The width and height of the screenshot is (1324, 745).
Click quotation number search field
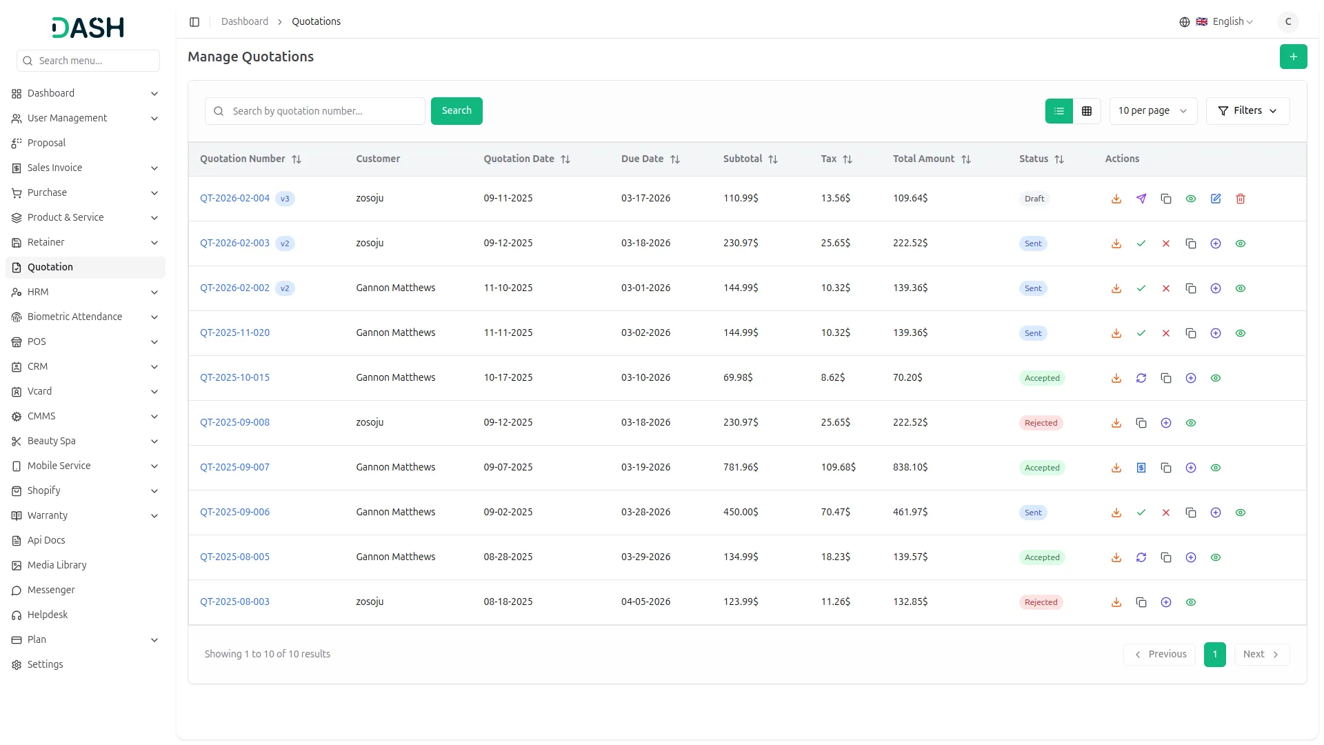[314, 111]
